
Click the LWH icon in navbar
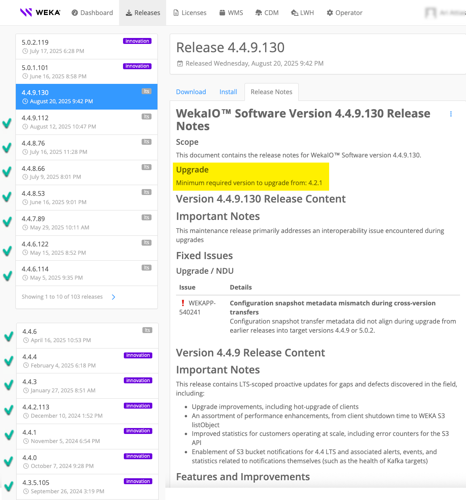tap(294, 13)
